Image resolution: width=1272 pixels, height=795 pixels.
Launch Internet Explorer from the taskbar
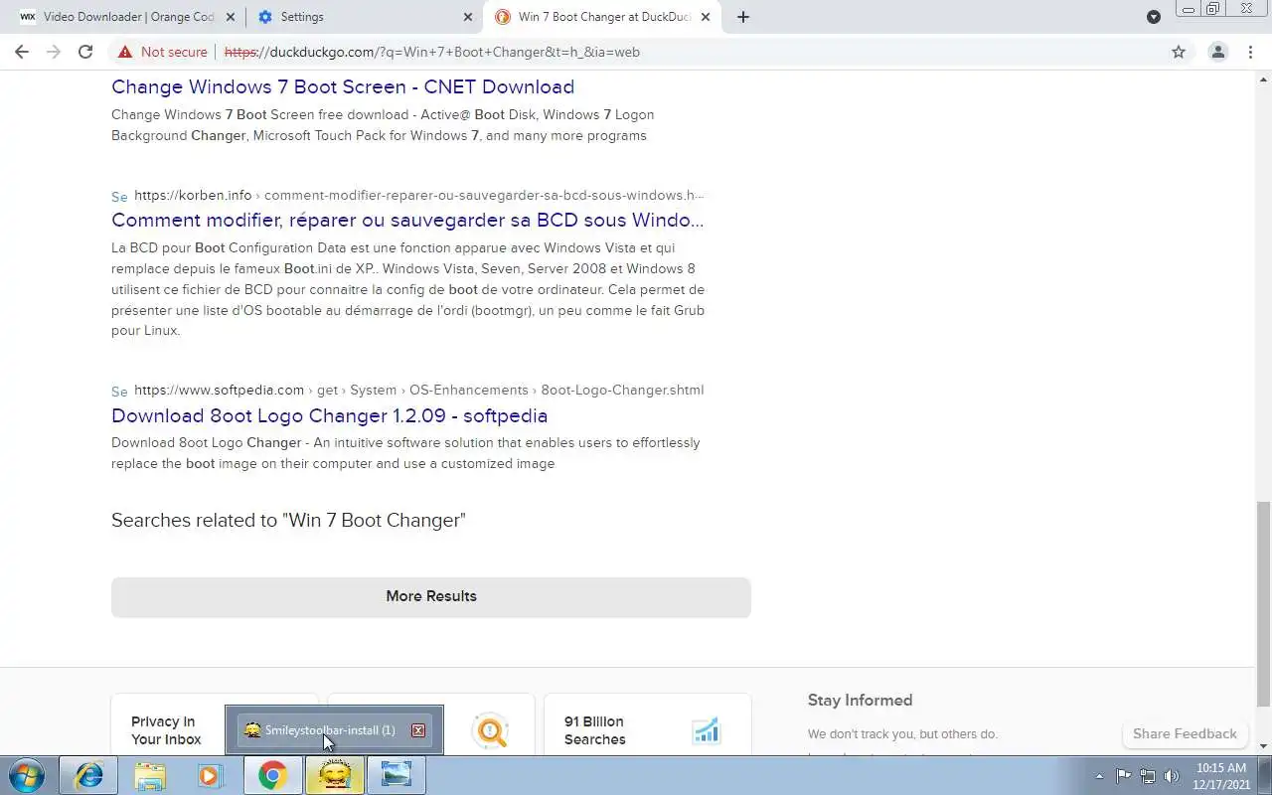coord(88,775)
